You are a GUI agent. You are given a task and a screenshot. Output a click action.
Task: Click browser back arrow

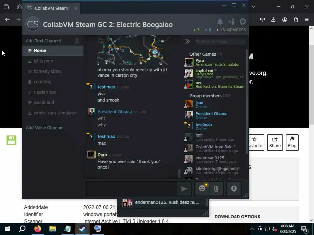7,20
